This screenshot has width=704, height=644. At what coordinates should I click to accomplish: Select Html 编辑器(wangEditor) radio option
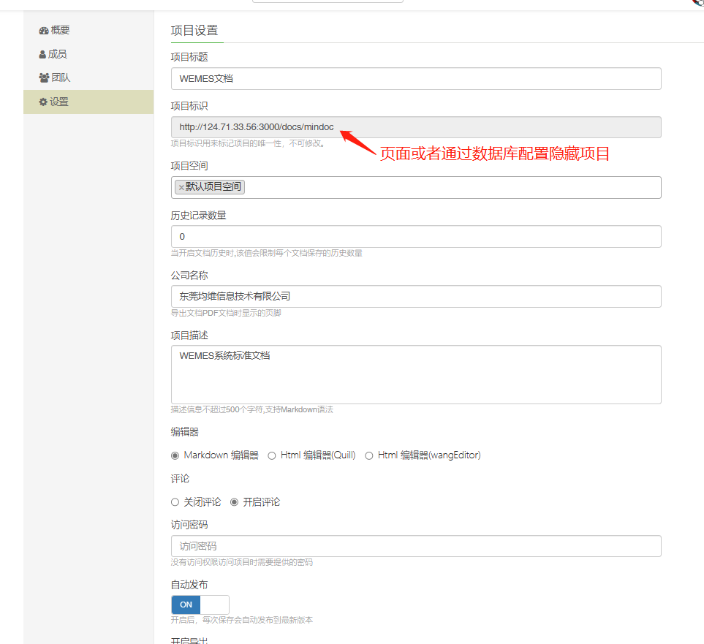point(369,455)
